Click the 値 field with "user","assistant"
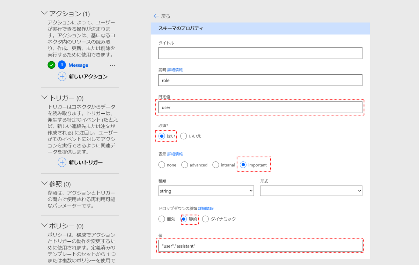The width and height of the screenshot is (419, 265). [260, 246]
